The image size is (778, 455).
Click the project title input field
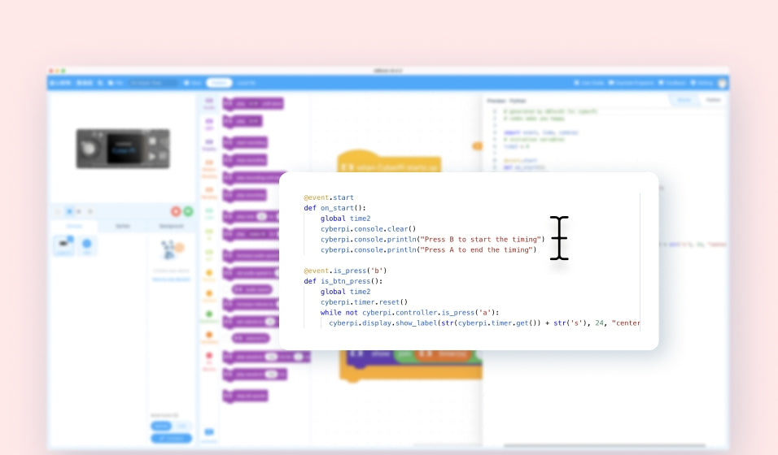152,83
